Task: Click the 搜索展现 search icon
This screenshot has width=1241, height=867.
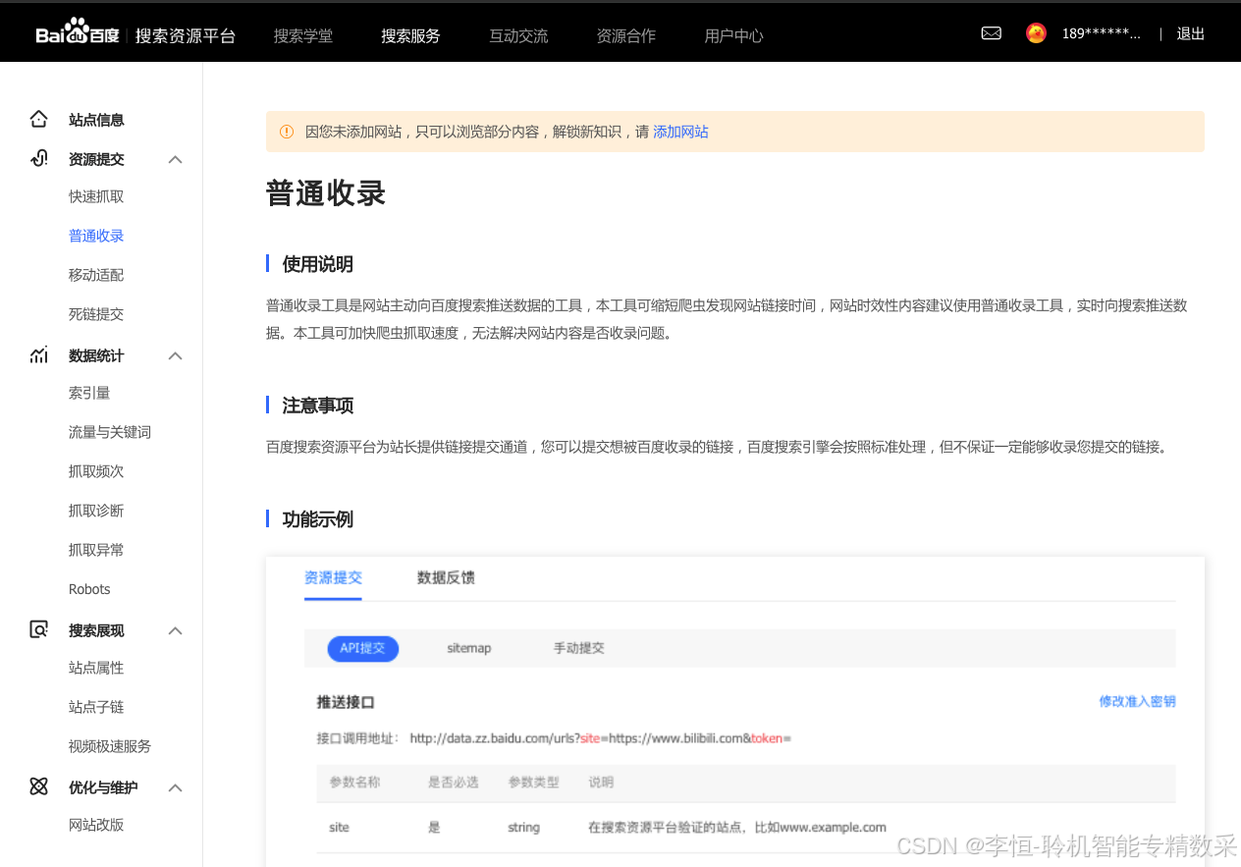Action: pyautogui.click(x=38, y=630)
